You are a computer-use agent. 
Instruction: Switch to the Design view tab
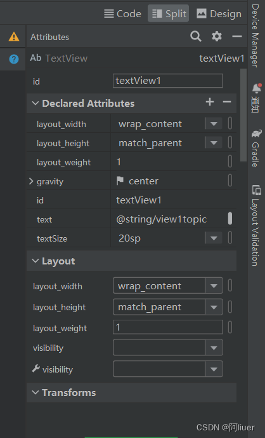click(219, 14)
